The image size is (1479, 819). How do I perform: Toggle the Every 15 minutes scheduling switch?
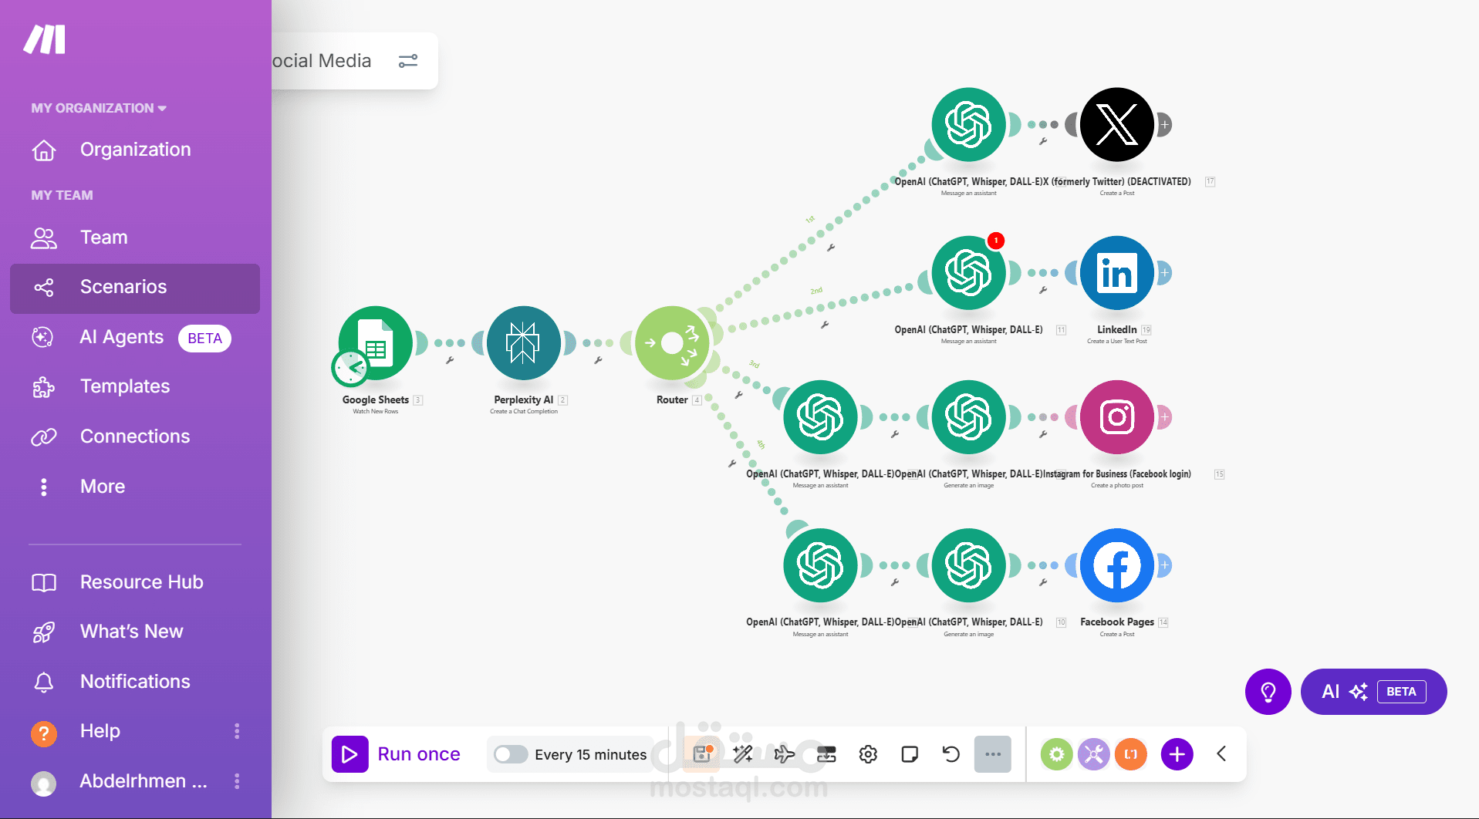(510, 754)
